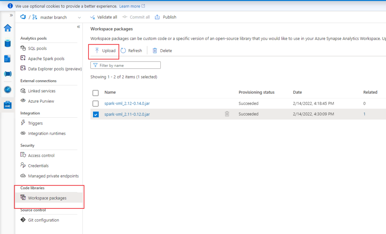Viewport: 386px width, 234px height.
Task: Collapse the Manage side panel
Action: point(78,27)
